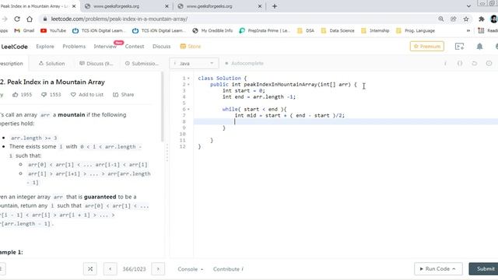The width and height of the screenshot is (498, 280).
Task: Click the 366/1023 problem counter
Action: 134,269
